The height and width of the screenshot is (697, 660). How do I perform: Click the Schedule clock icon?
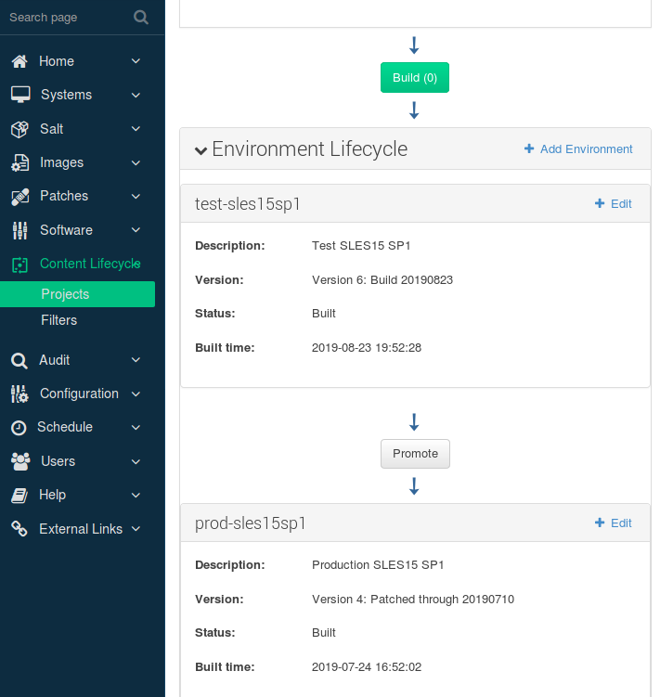tap(19, 428)
